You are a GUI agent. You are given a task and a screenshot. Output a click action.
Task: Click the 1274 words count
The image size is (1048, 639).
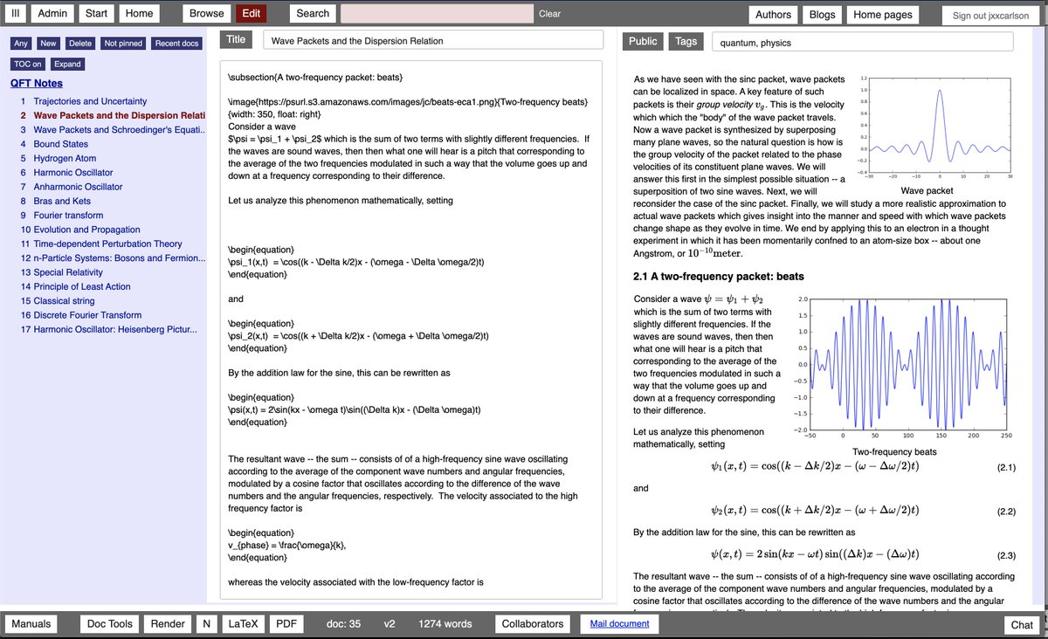pos(445,624)
